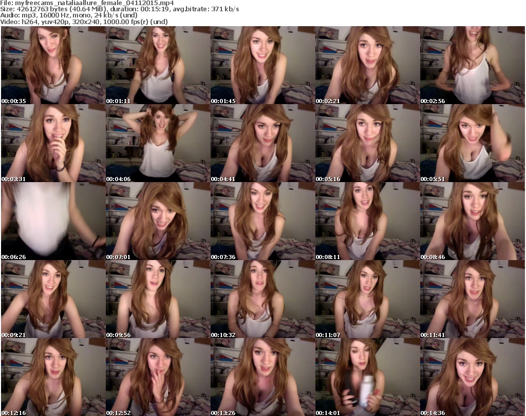This screenshot has height=416, width=526.
Task: Select the thumbnail with timestamp 00:07:01
Action: [158, 221]
